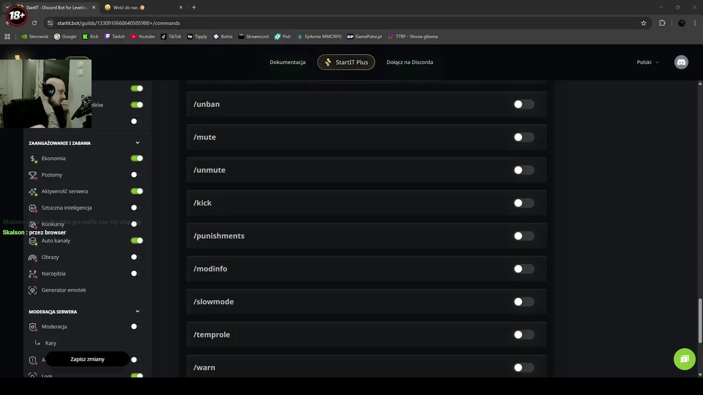Reload the page with the refresh icon

tap(34, 23)
